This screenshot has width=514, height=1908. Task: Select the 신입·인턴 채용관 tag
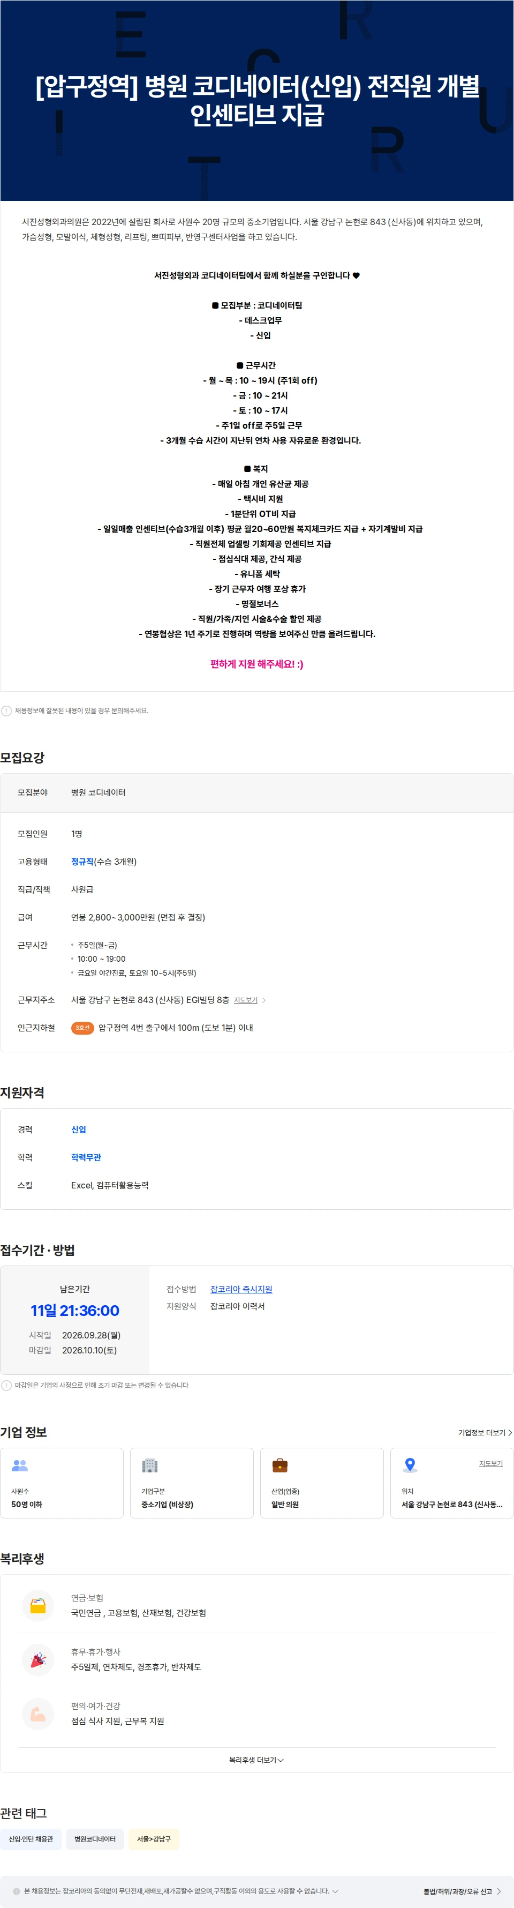pos(31,1839)
